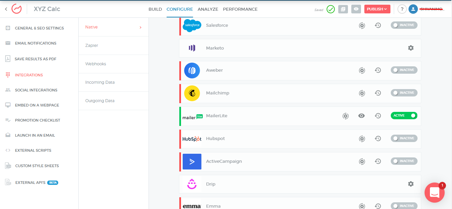Screen dimensions: 452x209
Task: Expand the Native integrations section
Action: click(113, 27)
